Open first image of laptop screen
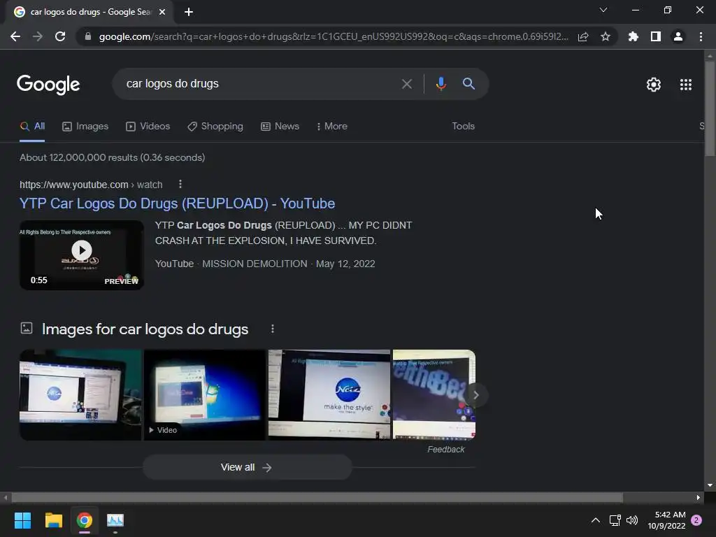716x537 pixels. coord(80,395)
